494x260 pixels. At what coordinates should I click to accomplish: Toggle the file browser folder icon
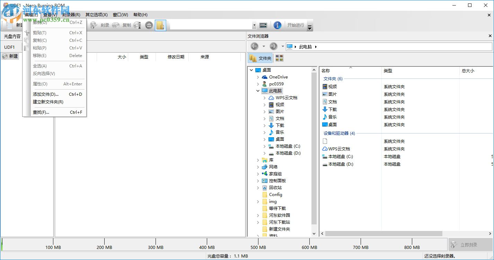click(x=160, y=25)
